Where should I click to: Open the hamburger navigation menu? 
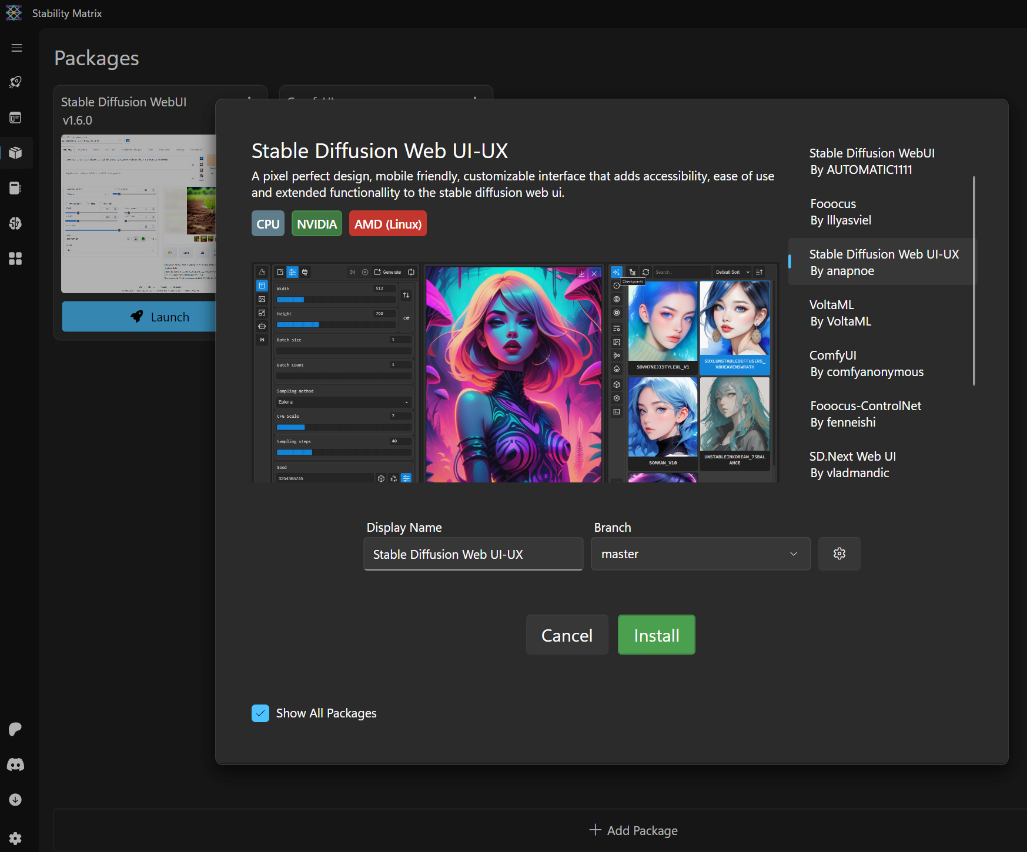click(16, 48)
